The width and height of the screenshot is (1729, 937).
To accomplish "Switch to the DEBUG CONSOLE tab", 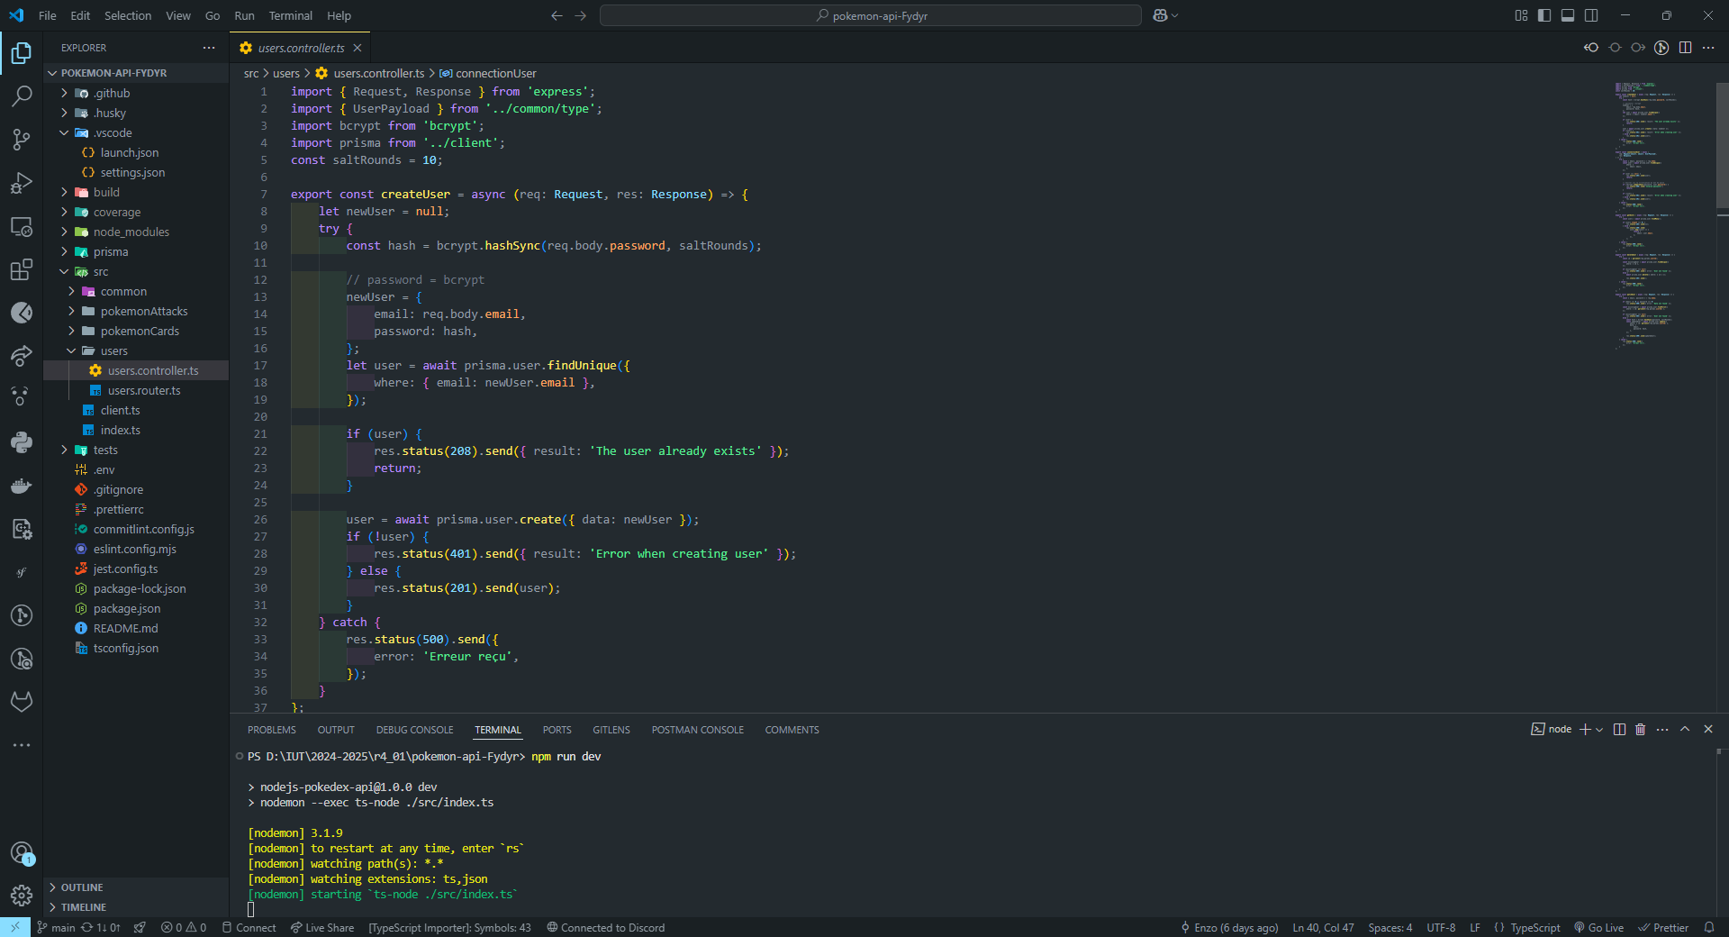I will pos(414,730).
